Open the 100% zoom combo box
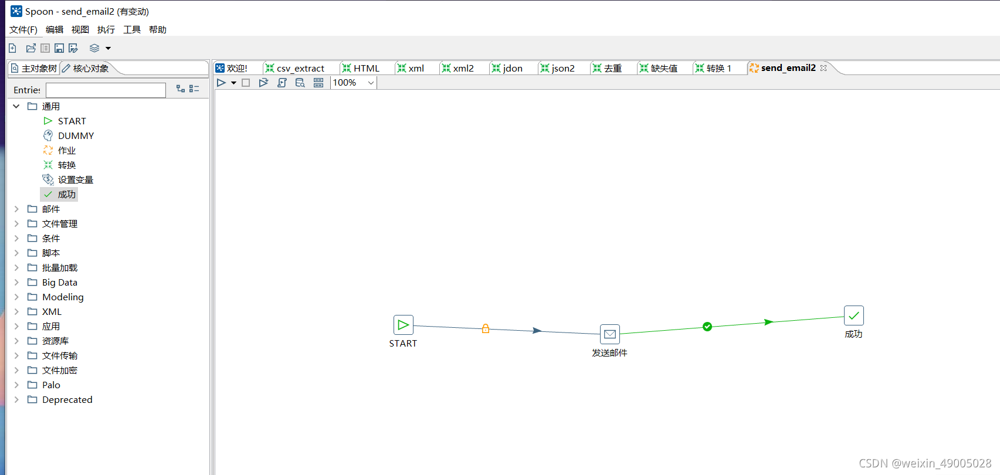This screenshot has width=1000, height=475. 354,83
